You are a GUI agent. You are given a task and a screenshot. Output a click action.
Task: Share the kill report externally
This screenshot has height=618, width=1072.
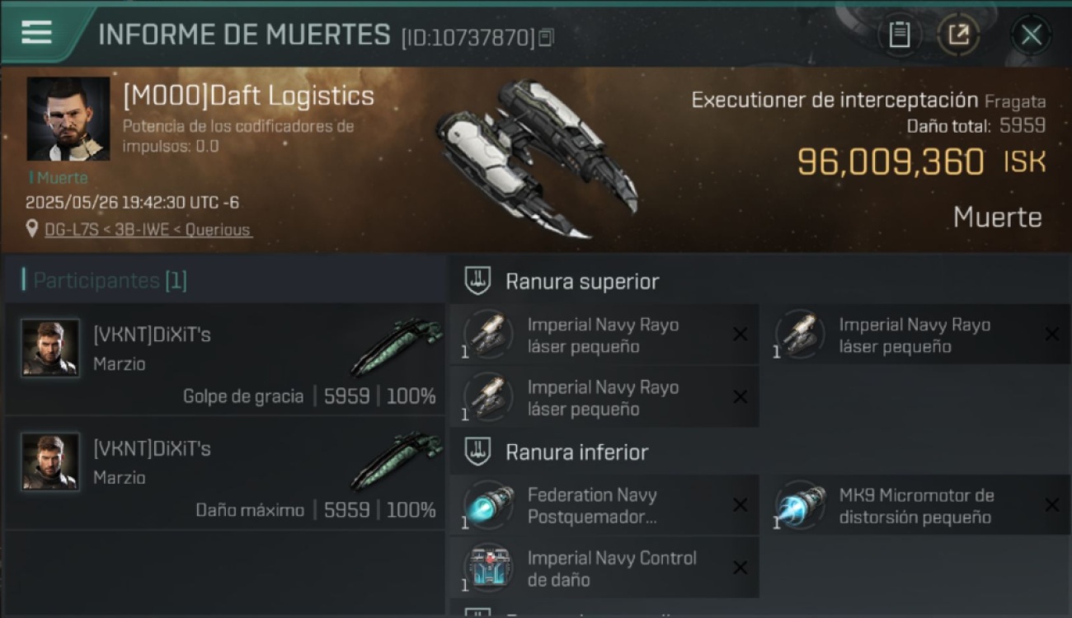(958, 35)
